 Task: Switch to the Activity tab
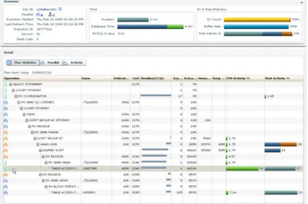74,62
